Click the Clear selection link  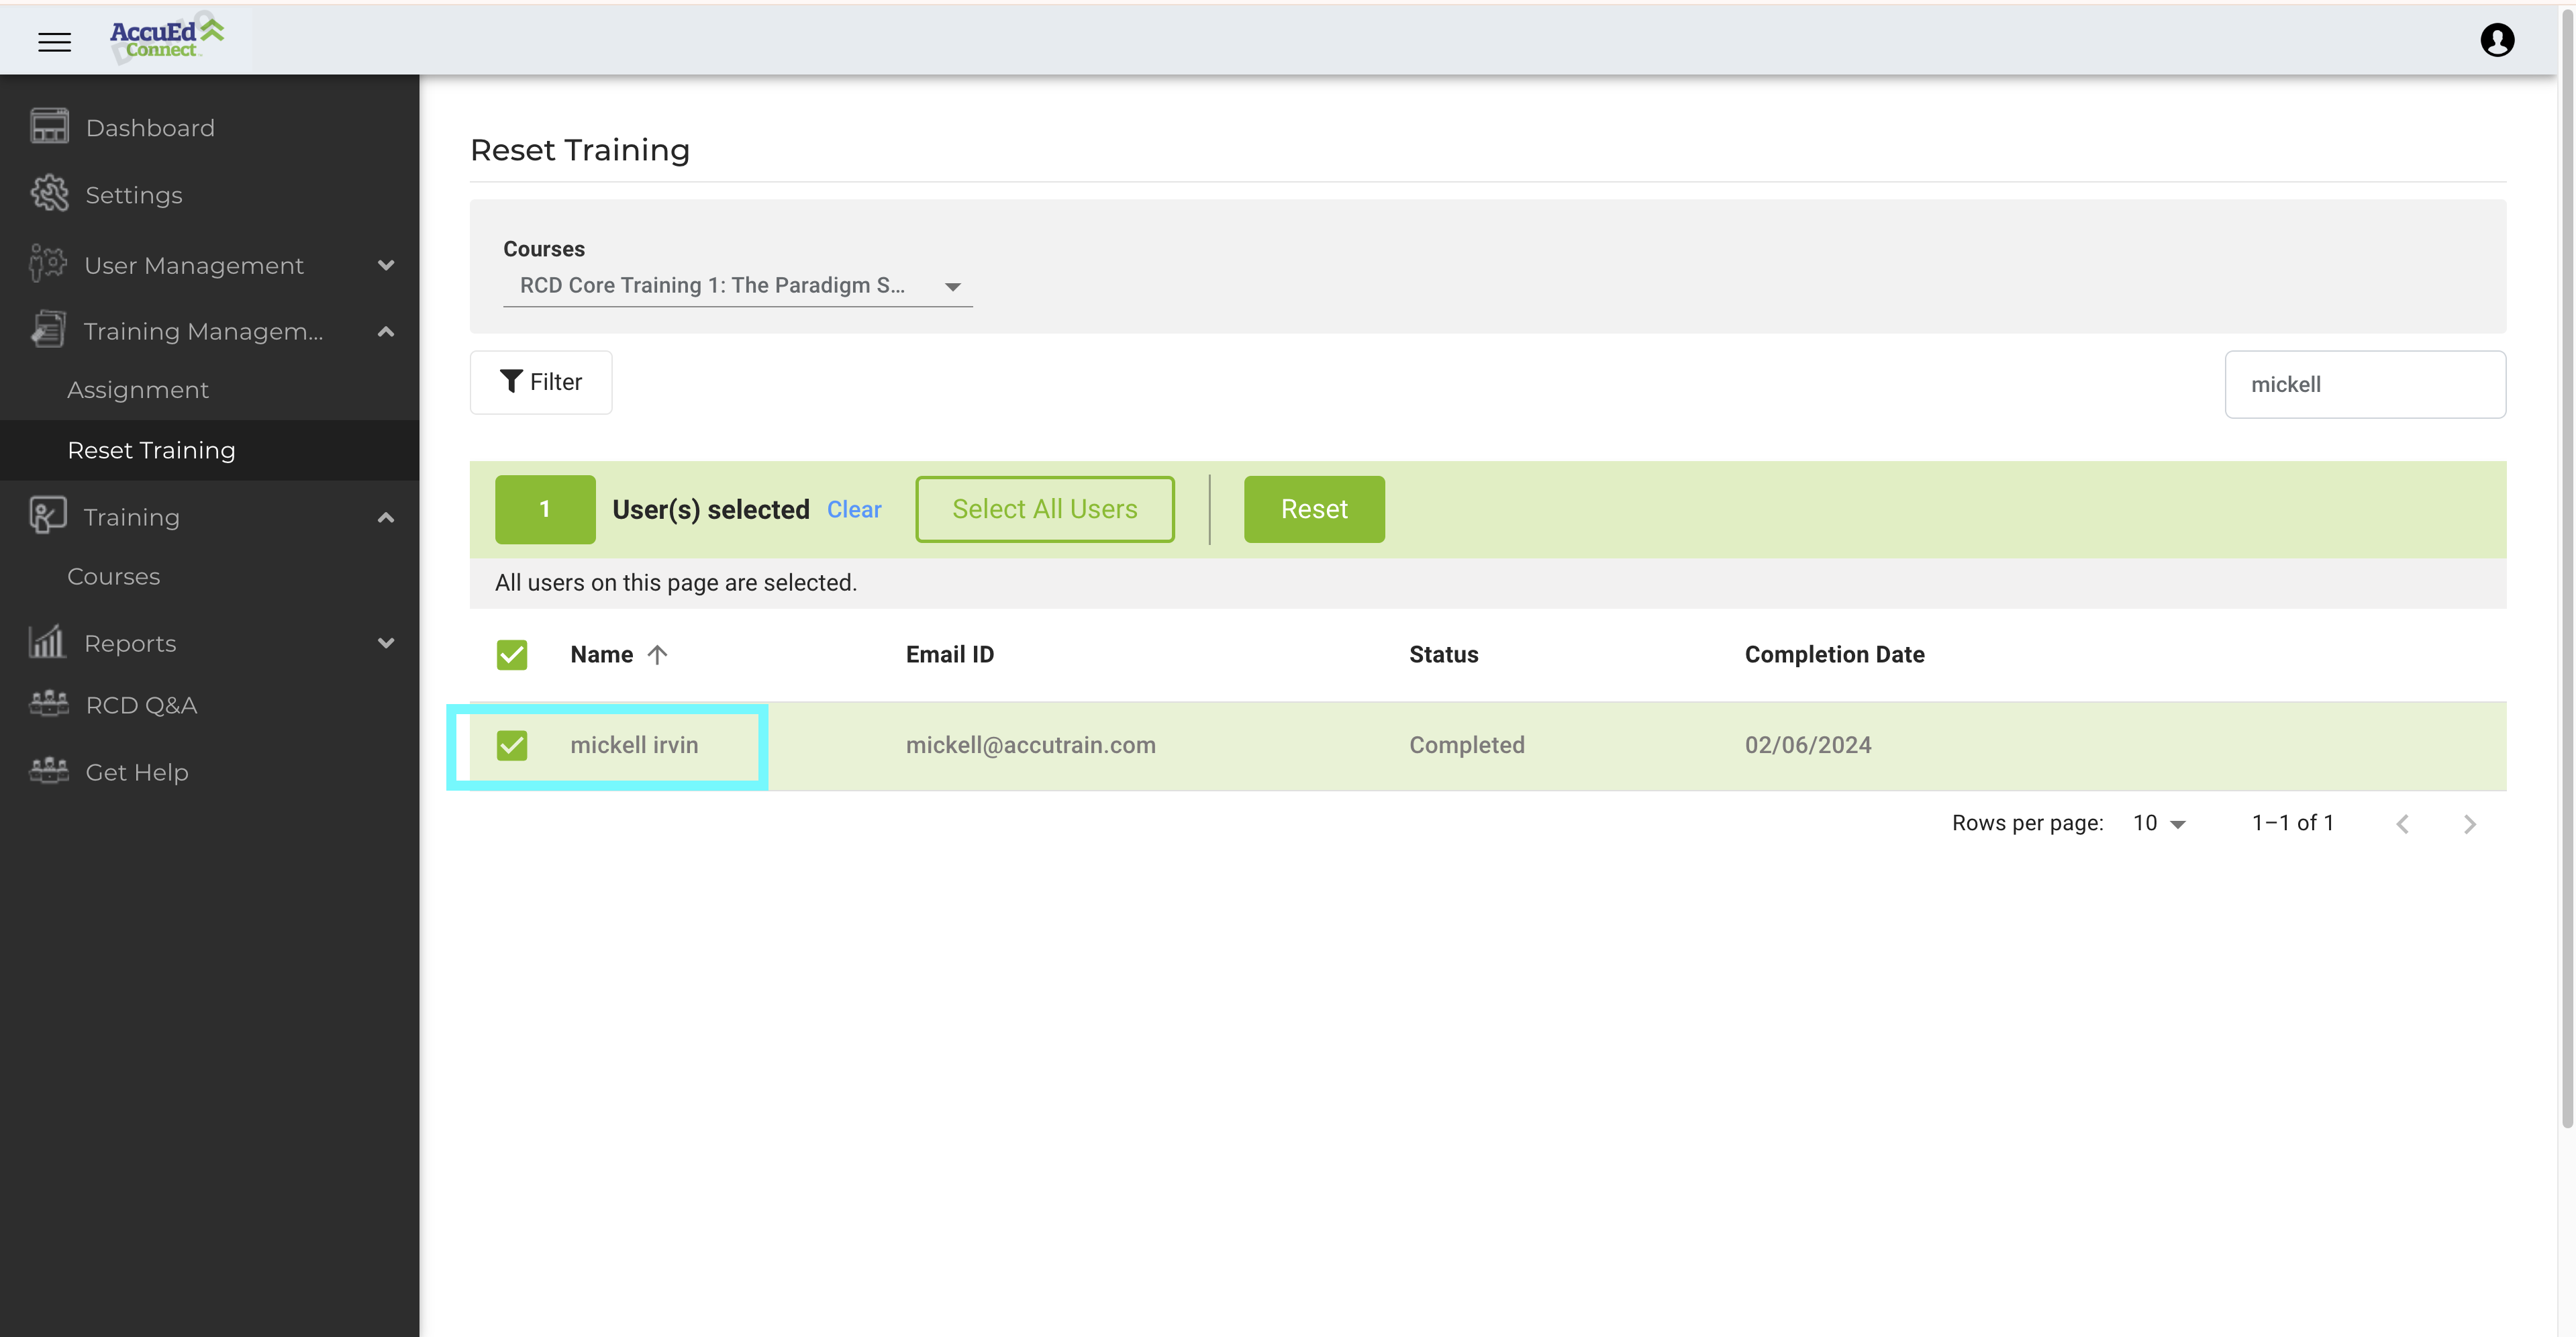tap(853, 510)
